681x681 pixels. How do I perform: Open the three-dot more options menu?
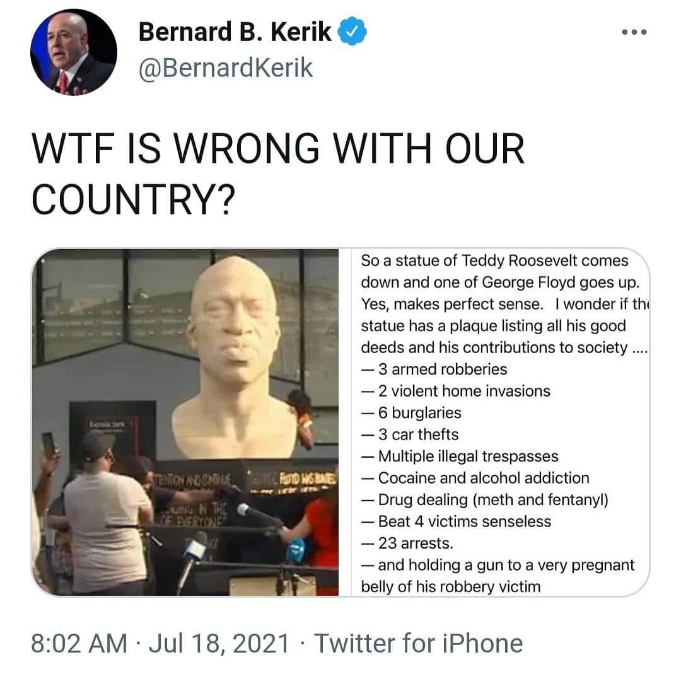pos(634,32)
